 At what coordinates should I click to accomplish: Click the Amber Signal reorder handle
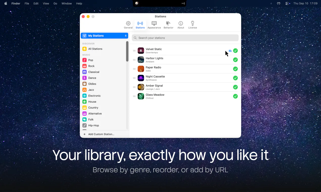point(134,87)
